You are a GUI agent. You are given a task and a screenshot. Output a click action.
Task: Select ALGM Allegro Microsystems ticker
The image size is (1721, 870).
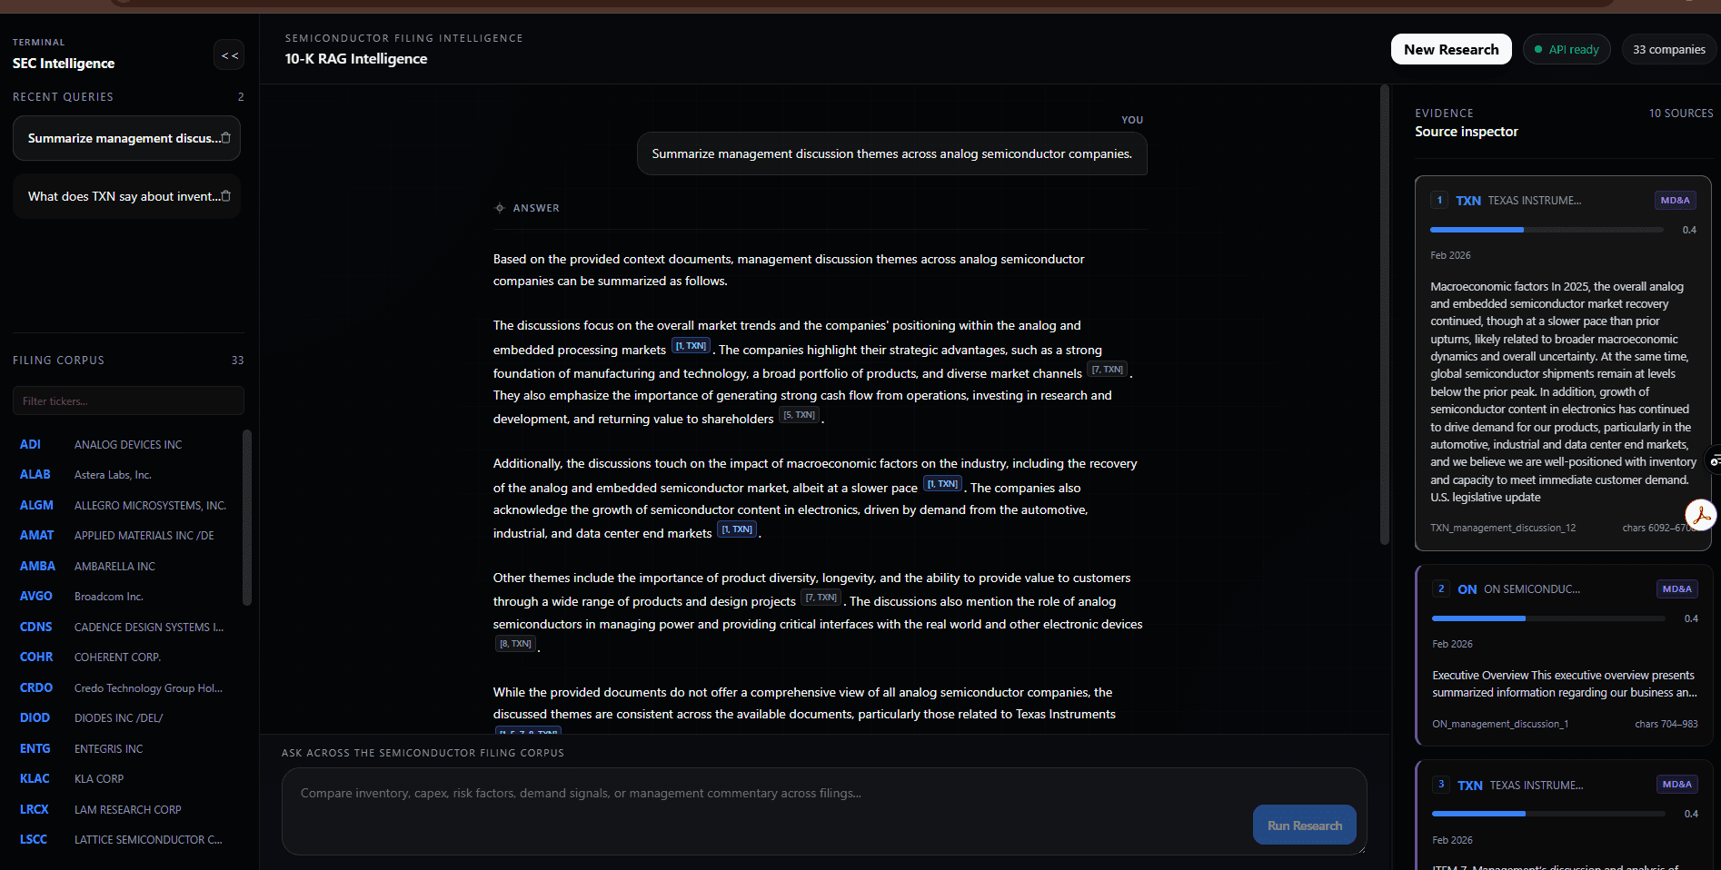click(x=127, y=505)
